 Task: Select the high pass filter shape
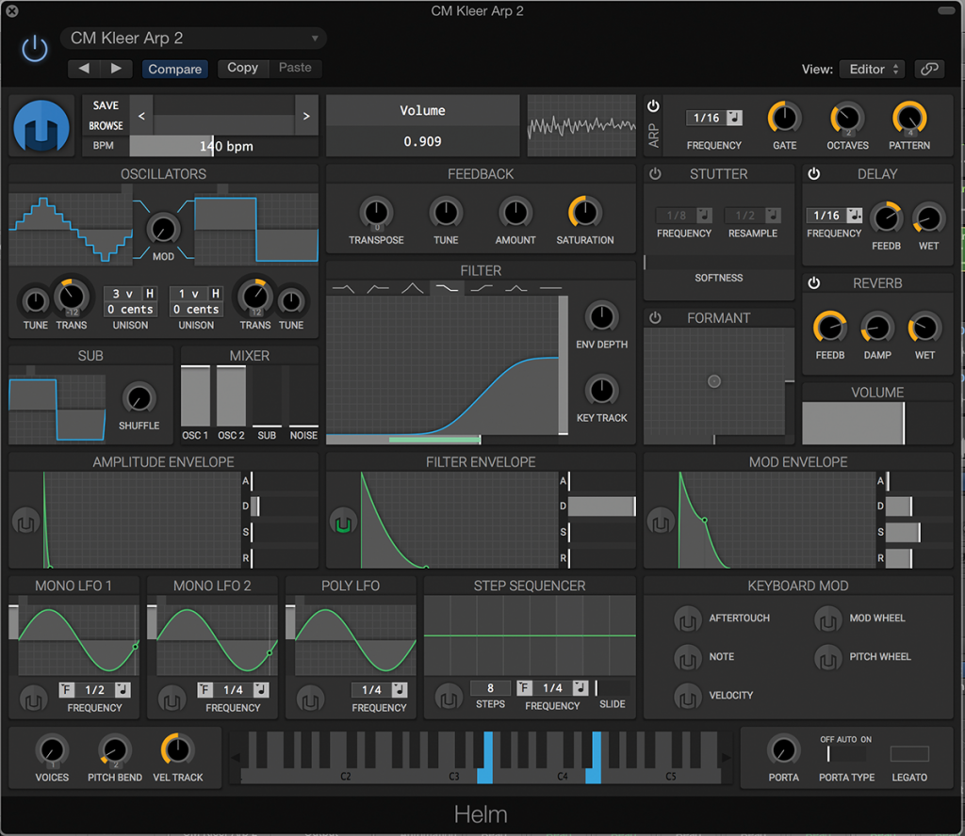tap(378, 288)
